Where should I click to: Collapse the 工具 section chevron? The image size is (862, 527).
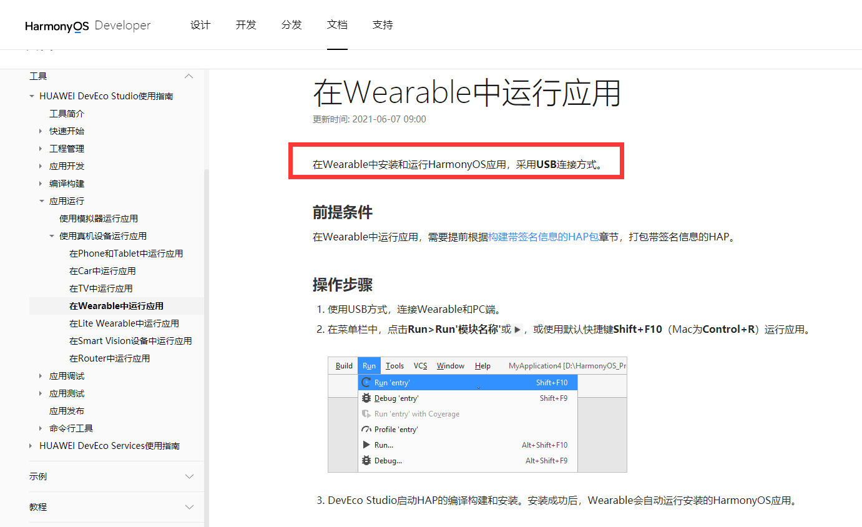click(189, 76)
